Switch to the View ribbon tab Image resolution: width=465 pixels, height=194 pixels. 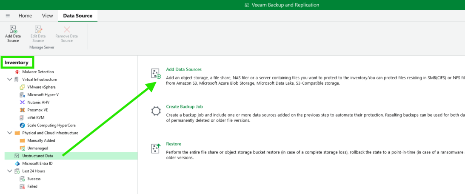pos(48,16)
